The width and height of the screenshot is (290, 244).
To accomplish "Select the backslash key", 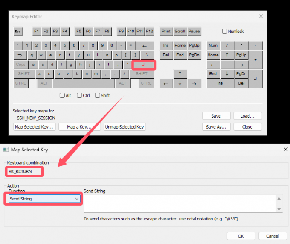I will tap(147, 55).
